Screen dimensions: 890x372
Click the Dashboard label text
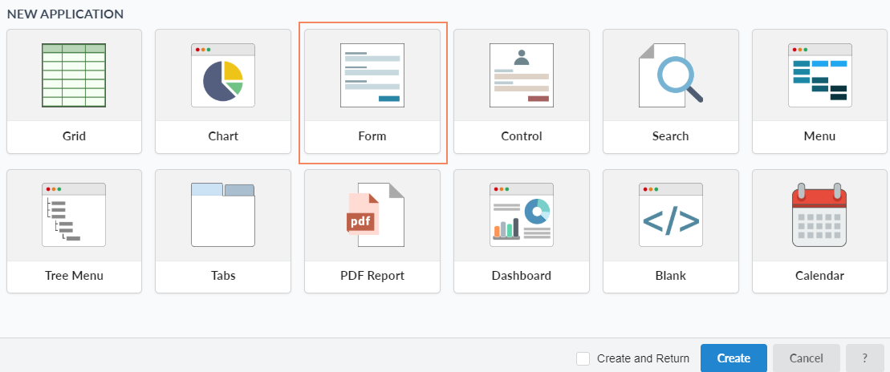[522, 276]
